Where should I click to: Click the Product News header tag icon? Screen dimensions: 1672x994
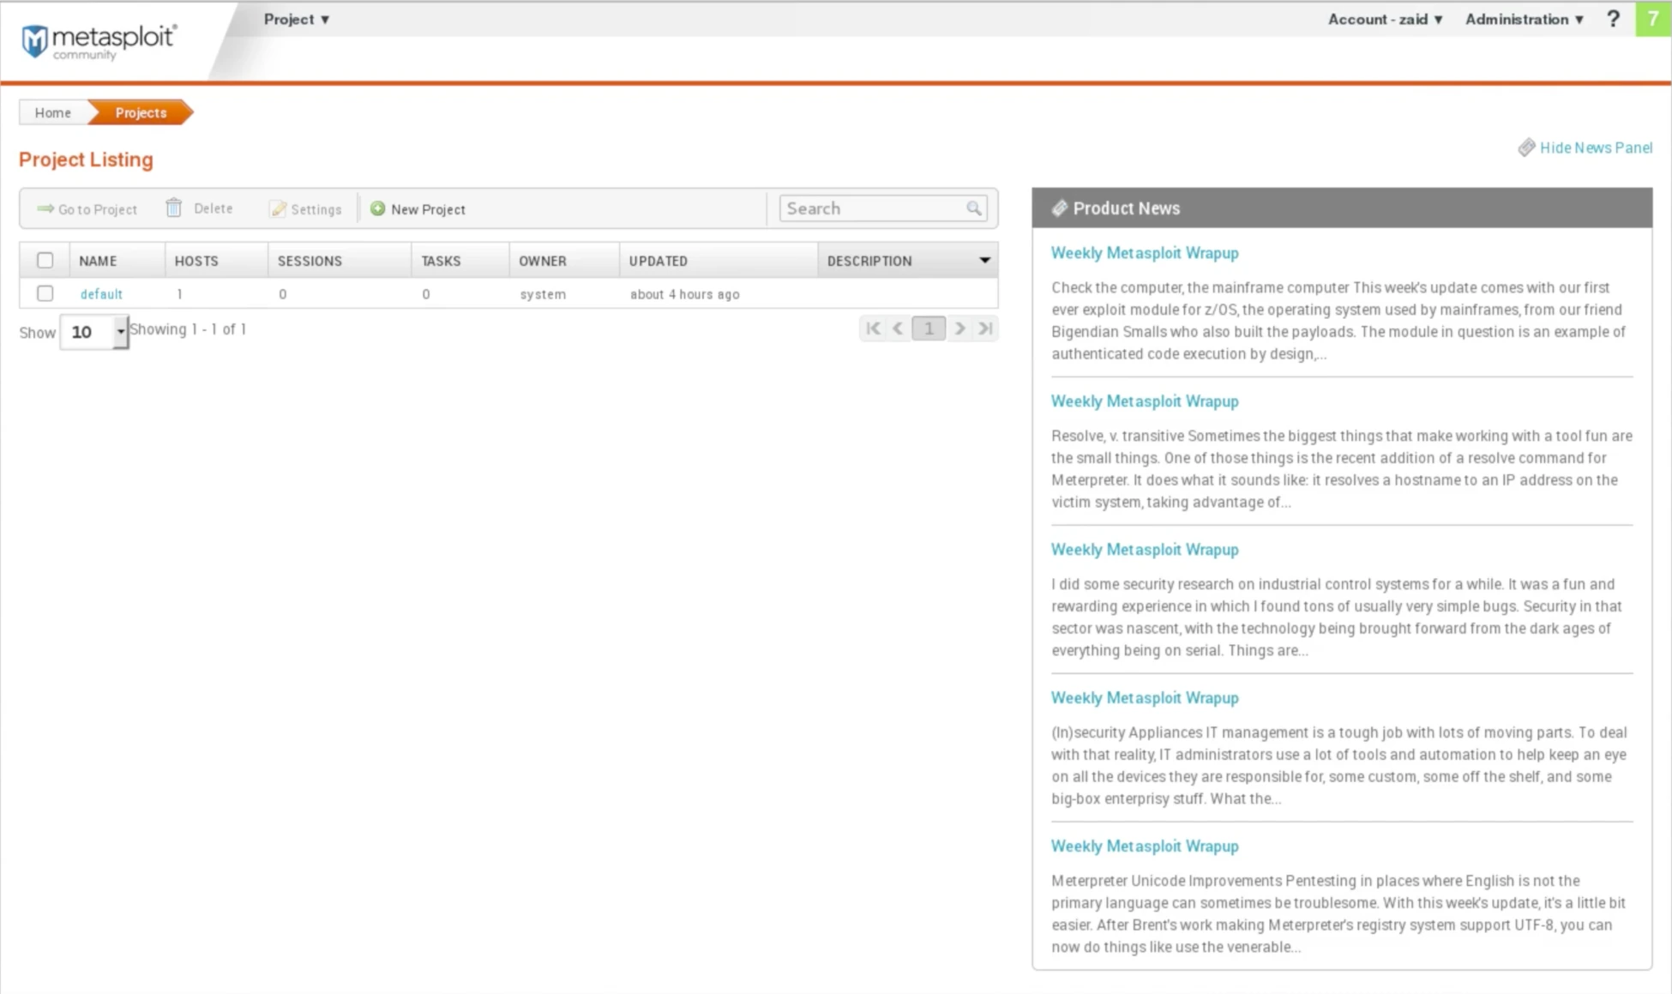1060,208
